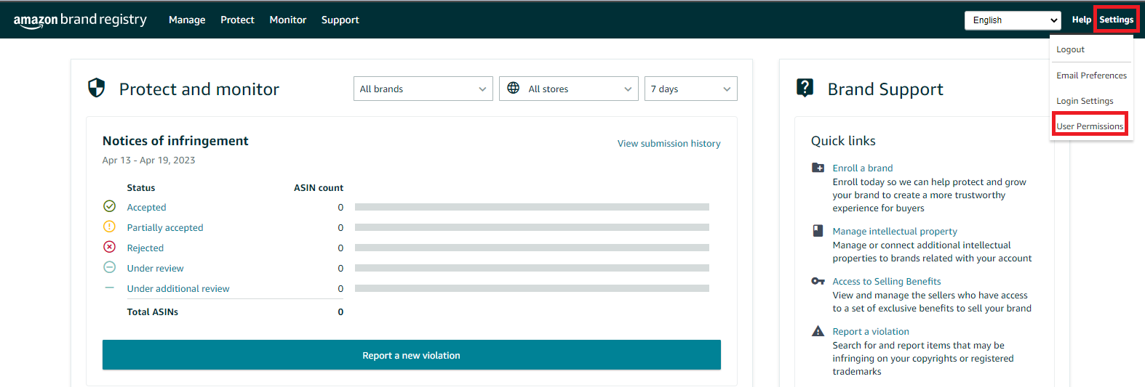Click Help in the top bar
1145x387 pixels.
(1081, 20)
